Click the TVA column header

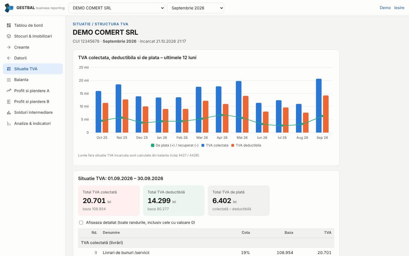click(328, 233)
